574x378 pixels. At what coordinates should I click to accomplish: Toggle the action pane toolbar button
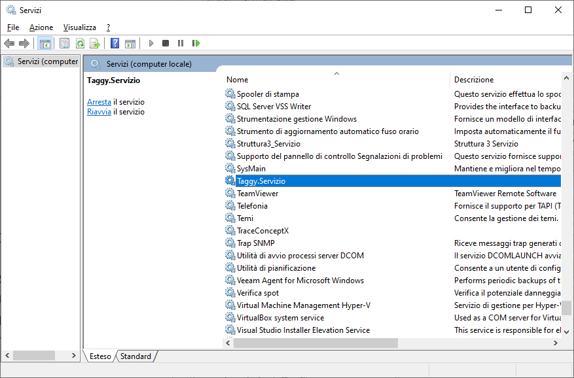click(130, 43)
